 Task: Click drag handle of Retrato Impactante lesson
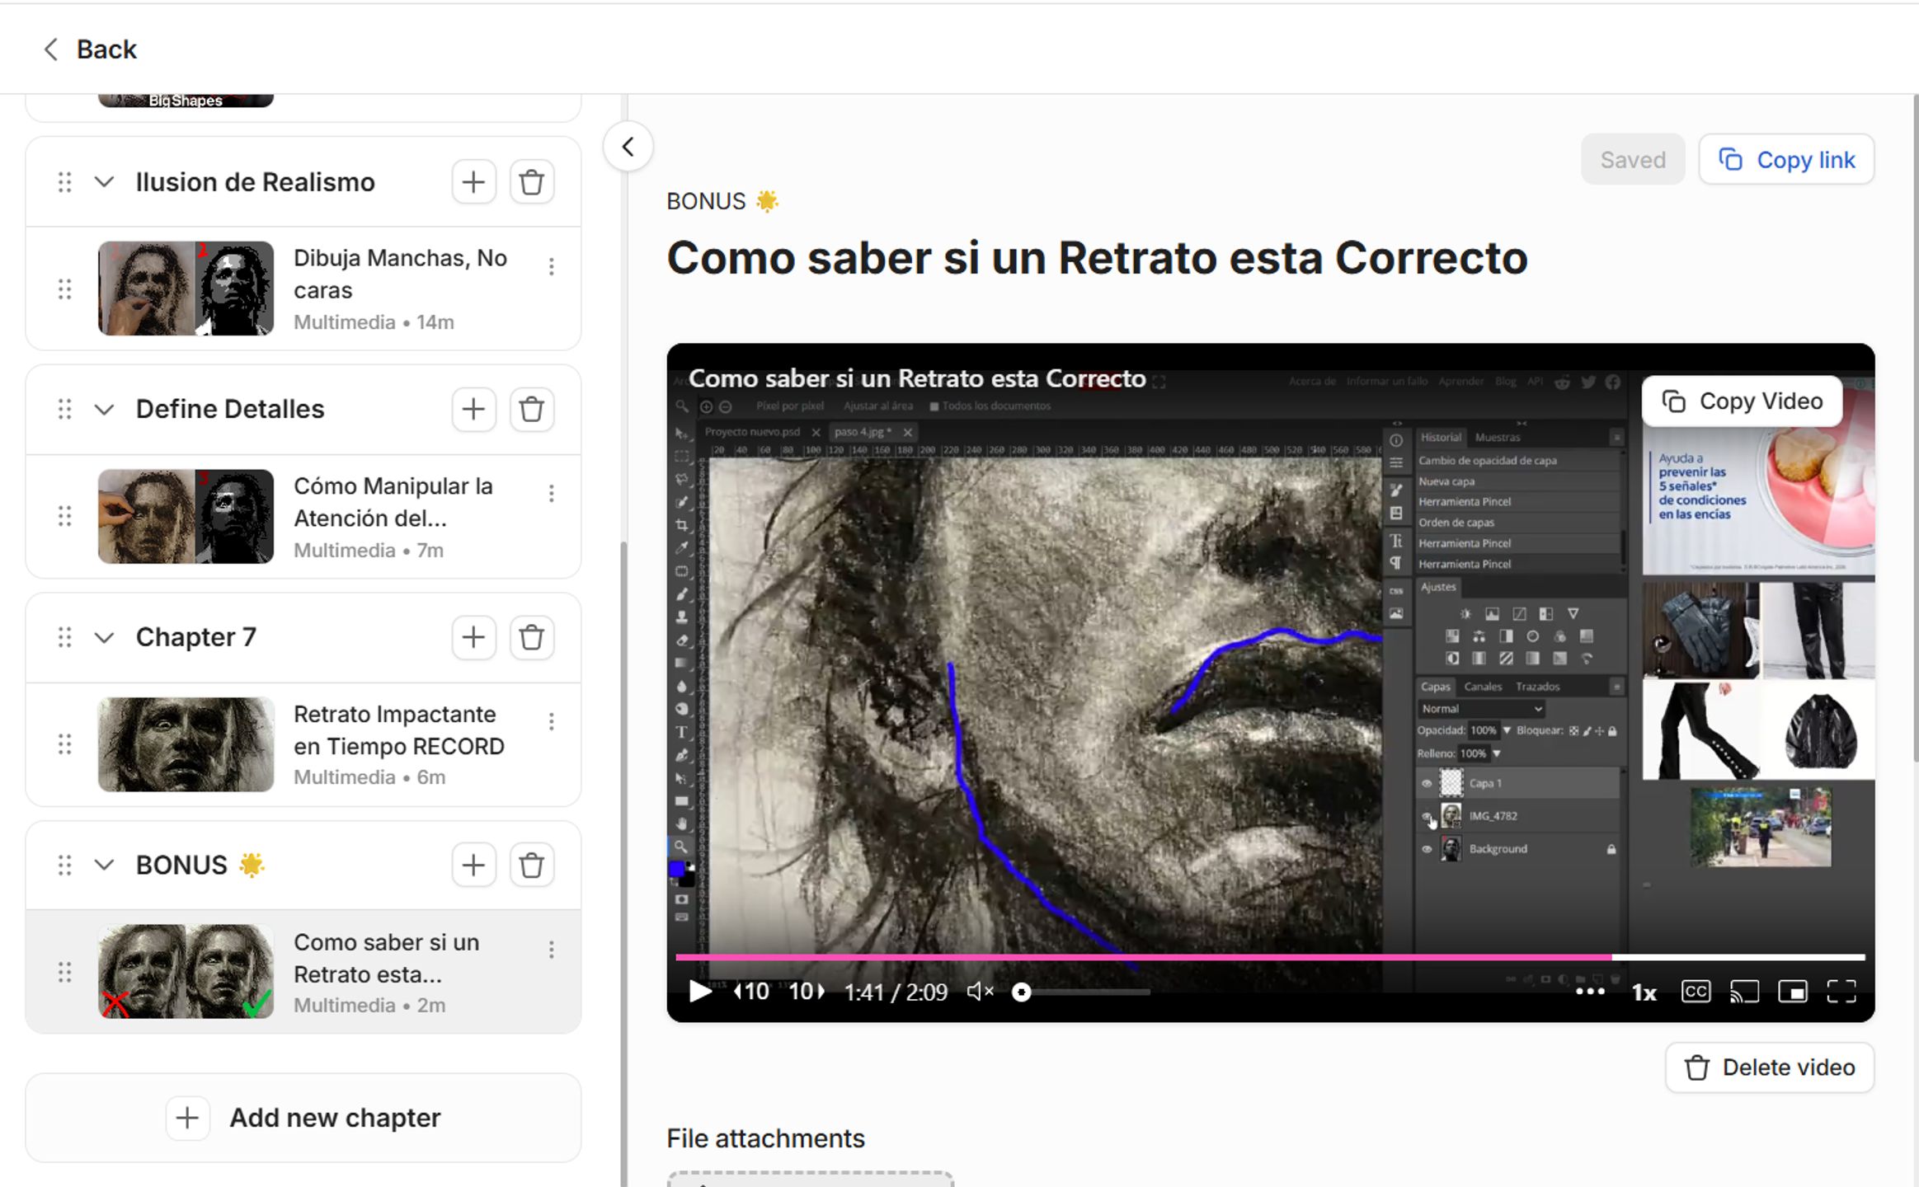[x=65, y=745]
